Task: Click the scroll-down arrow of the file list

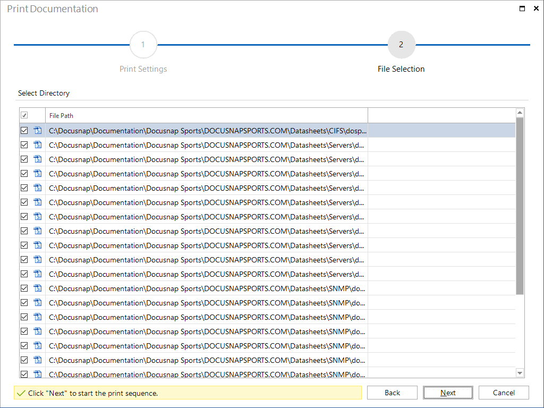Action: [520, 373]
